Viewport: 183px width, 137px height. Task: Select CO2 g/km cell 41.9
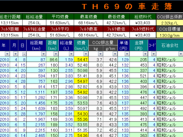[110, 119]
